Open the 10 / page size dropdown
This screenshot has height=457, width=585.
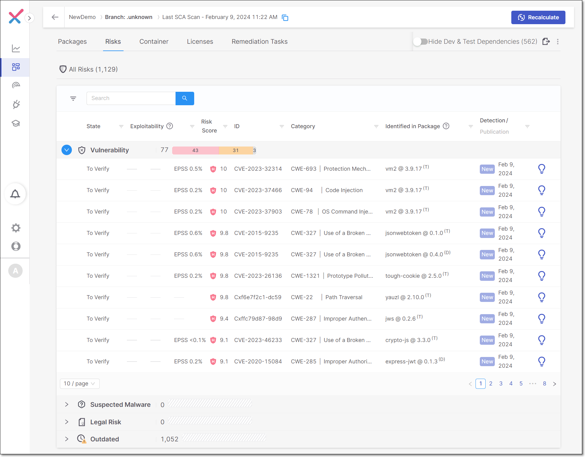pos(80,384)
